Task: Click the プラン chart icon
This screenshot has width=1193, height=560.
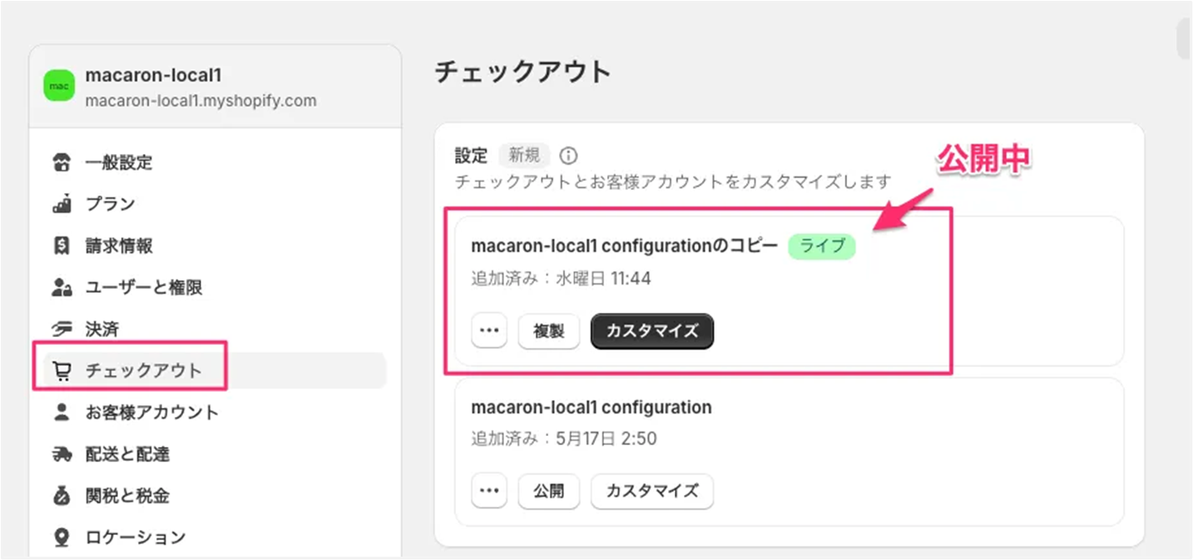Action: click(x=62, y=204)
